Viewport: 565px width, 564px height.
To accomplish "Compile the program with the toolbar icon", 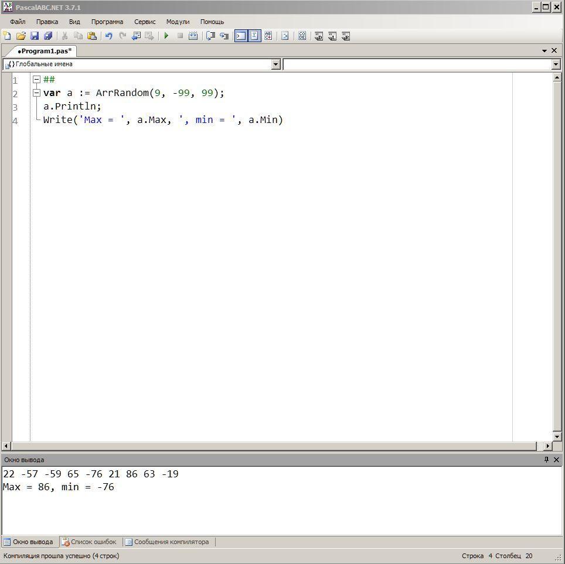I will pos(193,36).
